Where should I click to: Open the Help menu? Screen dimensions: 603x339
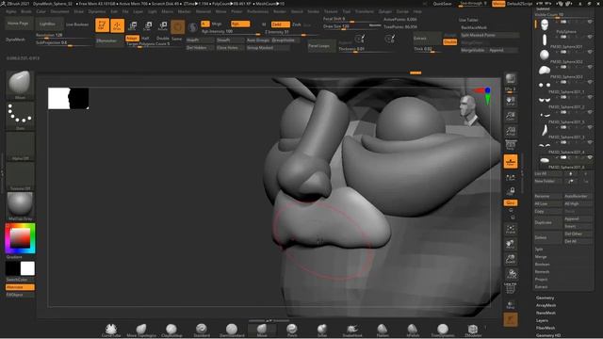(x=417, y=11)
